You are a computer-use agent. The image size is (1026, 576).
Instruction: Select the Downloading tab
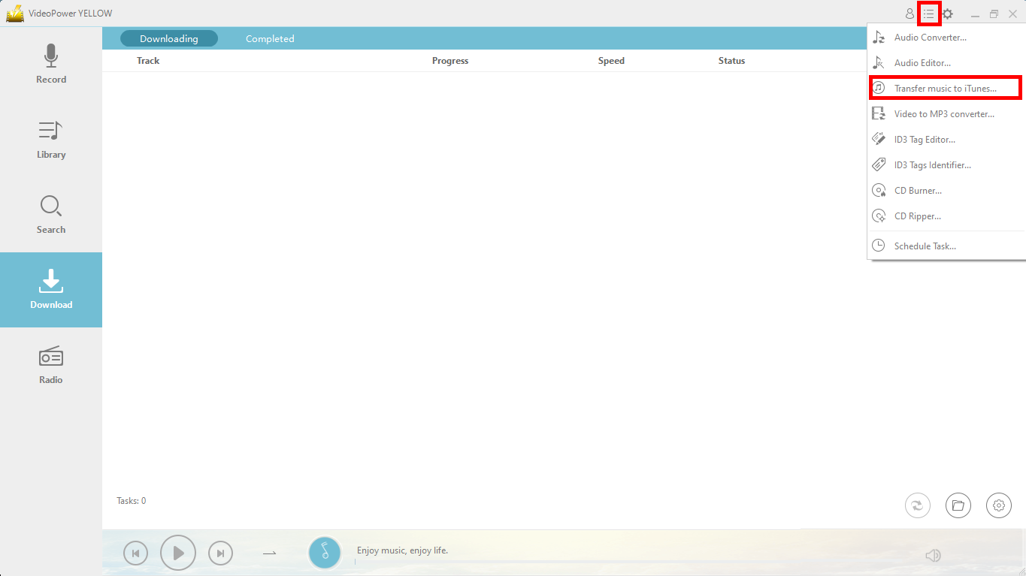pyautogui.click(x=168, y=38)
